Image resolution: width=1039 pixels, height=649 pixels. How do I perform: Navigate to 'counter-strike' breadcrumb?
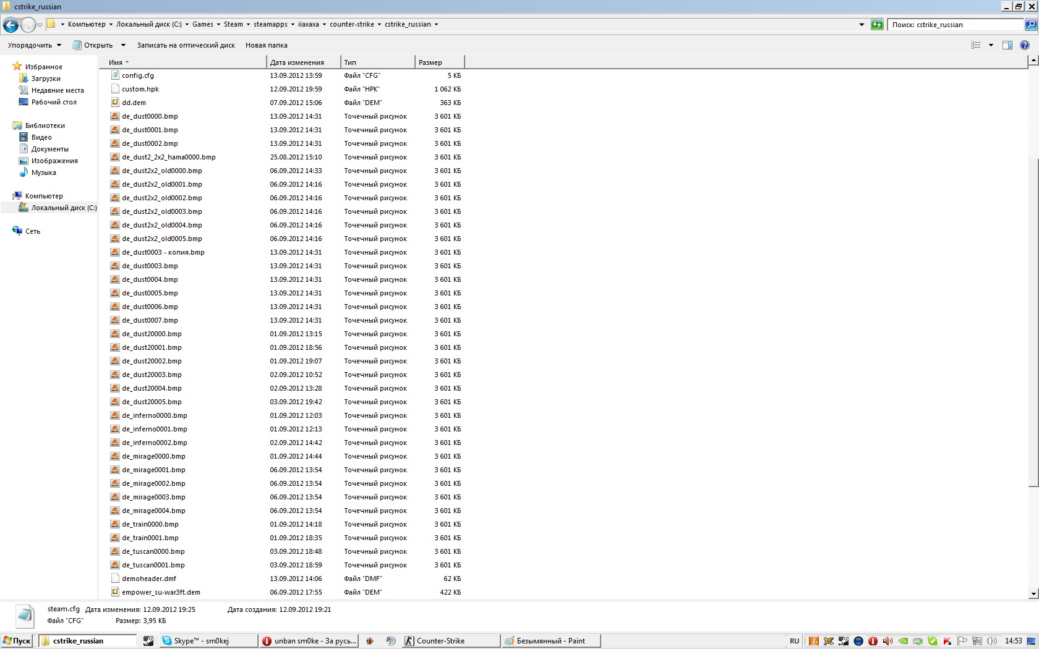[x=352, y=25]
